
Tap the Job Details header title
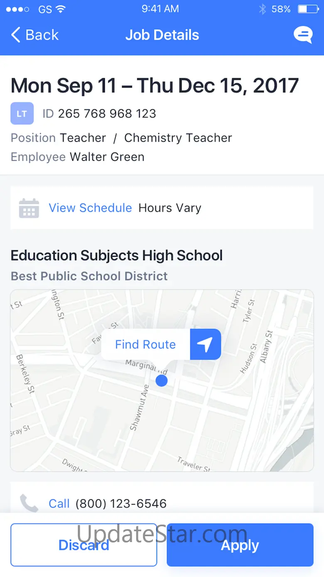162,35
